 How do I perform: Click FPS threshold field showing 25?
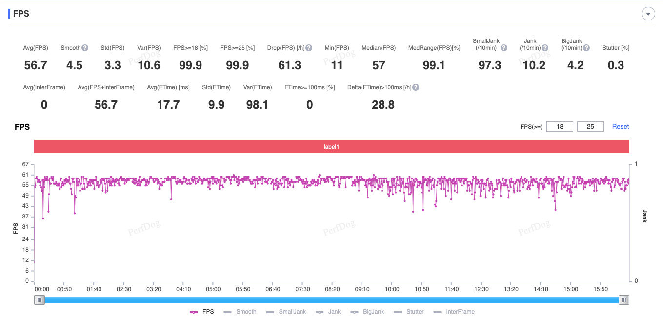[590, 127]
